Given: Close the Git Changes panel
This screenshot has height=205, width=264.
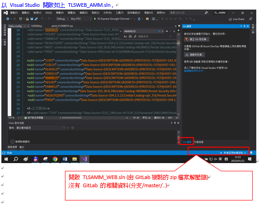Looking at the screenshot, I should [x=248, y=26].
